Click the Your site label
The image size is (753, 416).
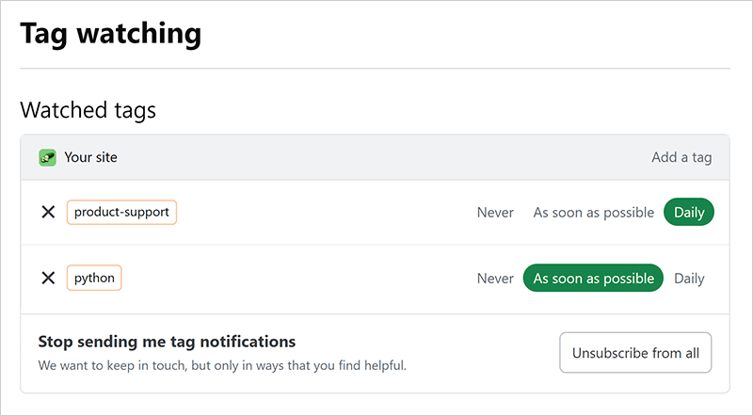tap(90, 157)
